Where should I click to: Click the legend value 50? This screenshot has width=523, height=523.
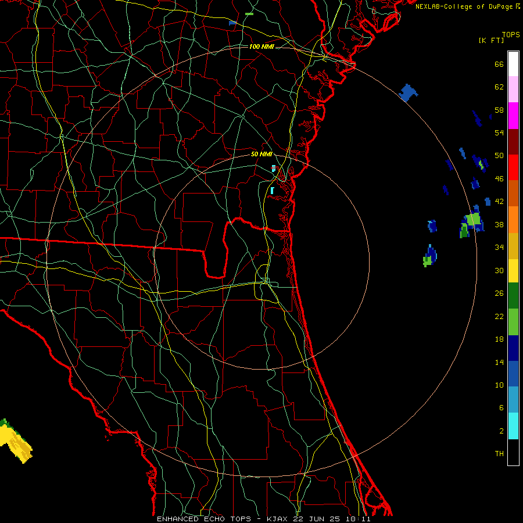click(x=499, y=156)
